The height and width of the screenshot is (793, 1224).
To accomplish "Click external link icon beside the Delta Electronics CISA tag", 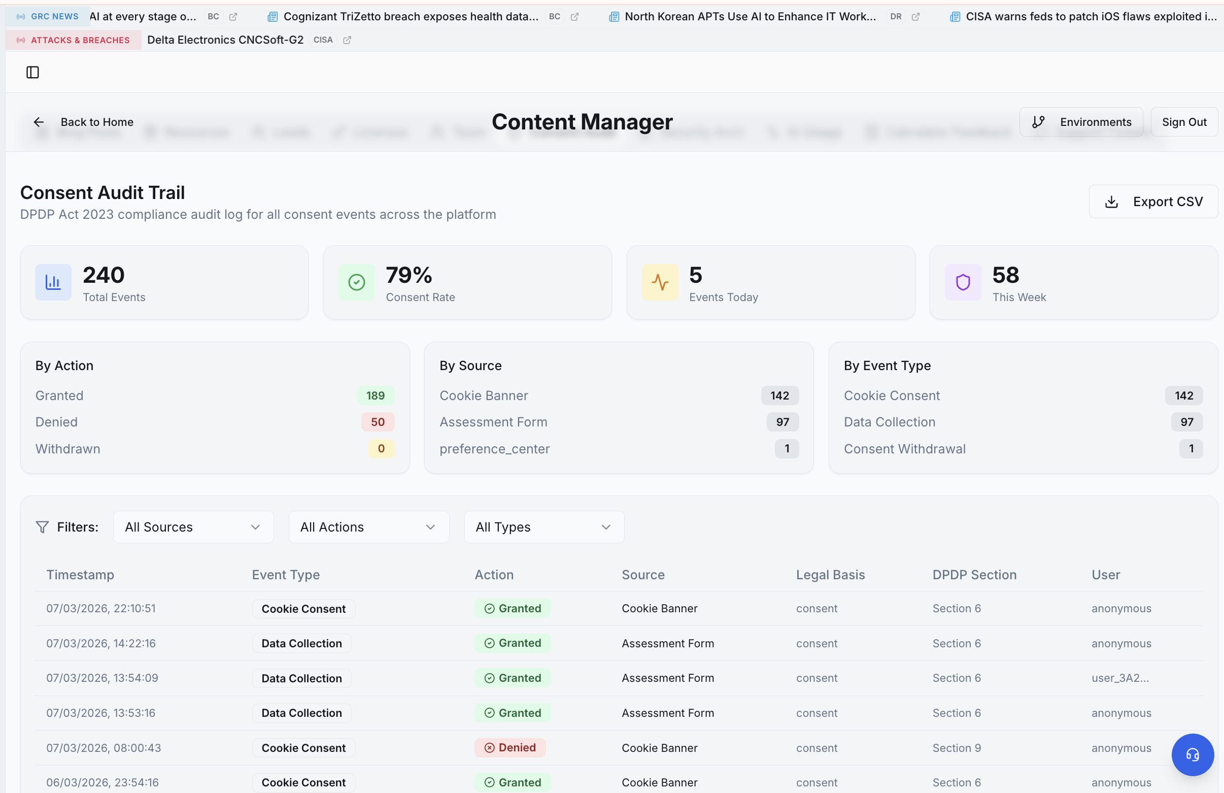I will click(x=347, y=40).
